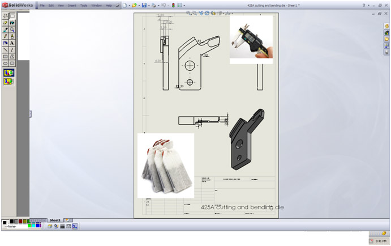Select the Free-Form Select tool in Paint

point(5,16)
